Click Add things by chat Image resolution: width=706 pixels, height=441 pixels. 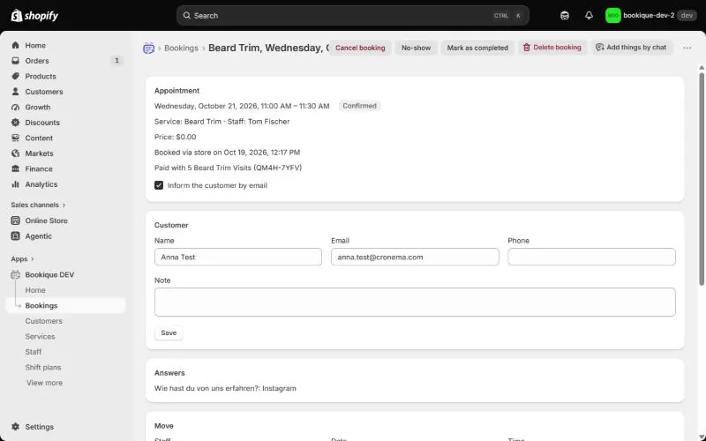(631, 48)
